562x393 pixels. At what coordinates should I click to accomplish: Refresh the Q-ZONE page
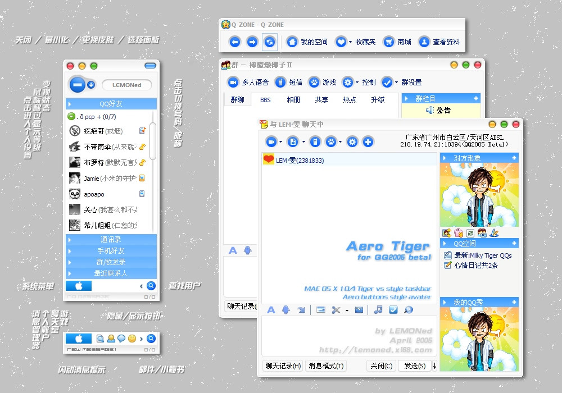coord(270,42)
